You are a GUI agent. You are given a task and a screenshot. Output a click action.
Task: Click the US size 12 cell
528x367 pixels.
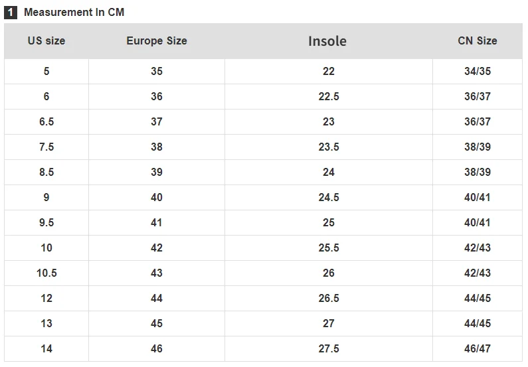pos(46,298)
